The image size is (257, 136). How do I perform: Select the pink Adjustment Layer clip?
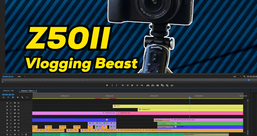(180, 113)
